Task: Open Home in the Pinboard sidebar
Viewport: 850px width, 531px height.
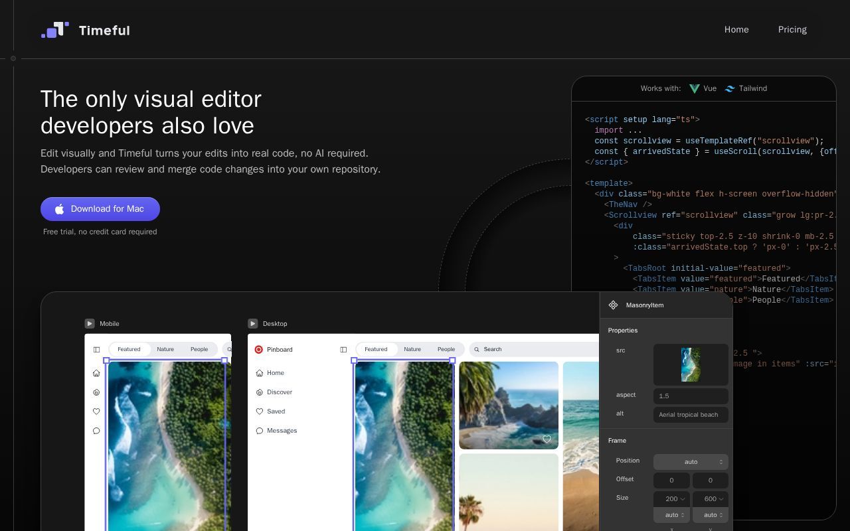Action: [x=270, y=373]
